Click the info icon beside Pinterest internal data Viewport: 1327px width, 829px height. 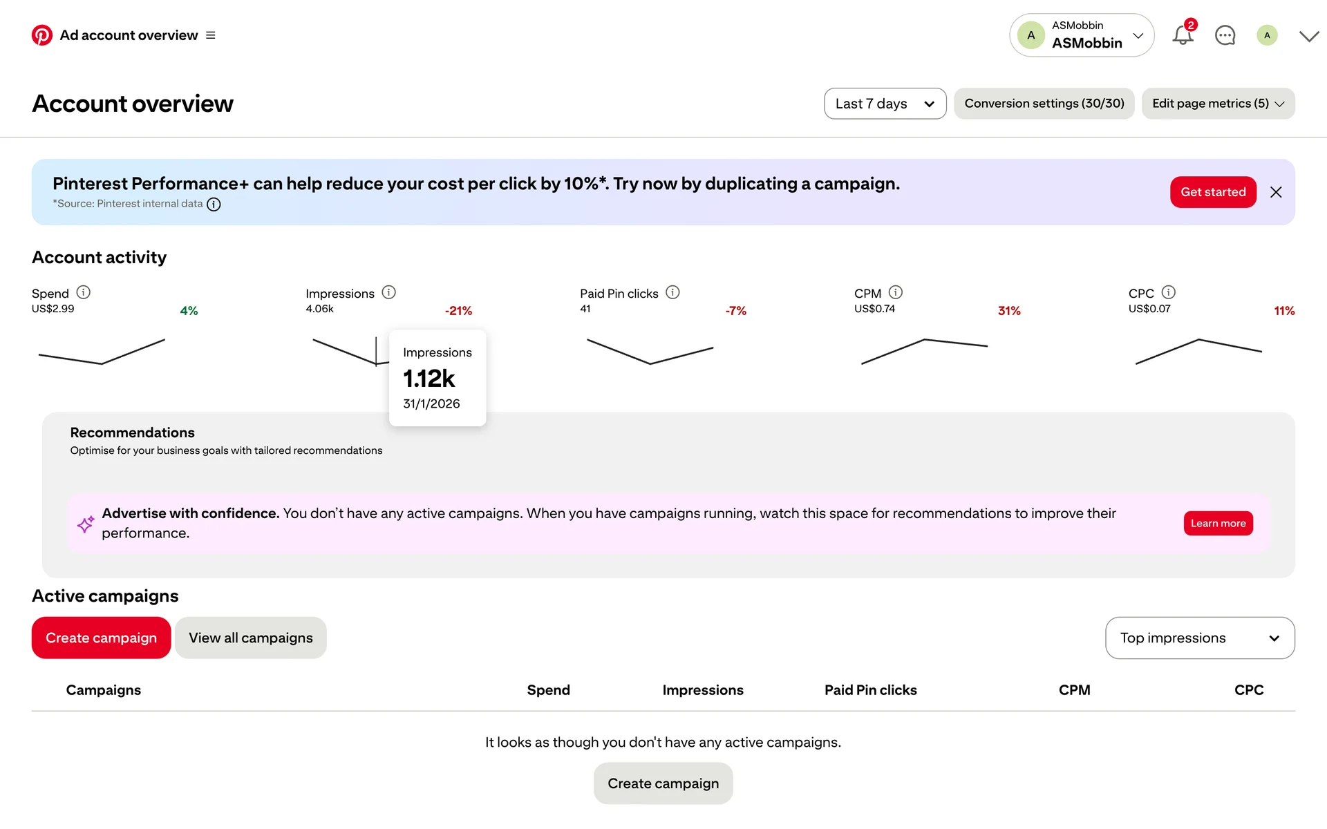[214, 204]
